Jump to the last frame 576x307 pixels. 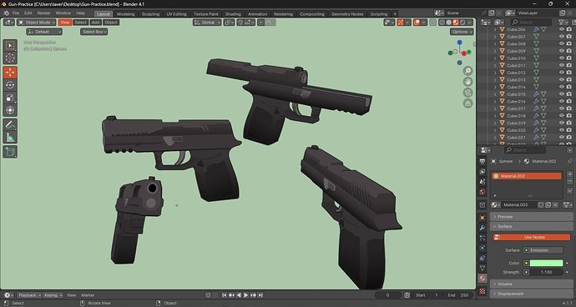(260, 294)
